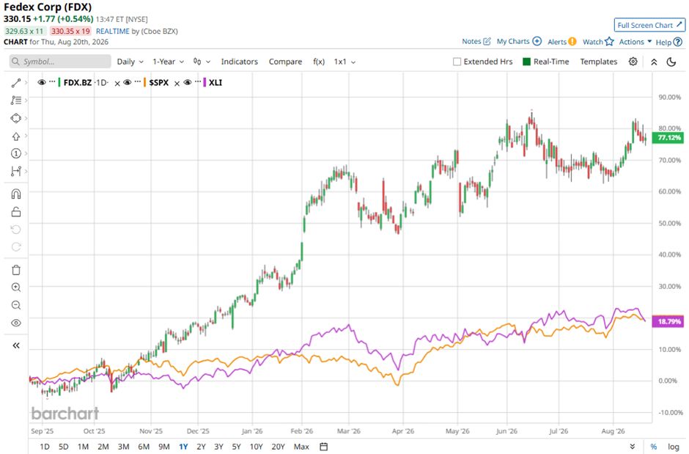Select the 5D time range

point(63,447)
